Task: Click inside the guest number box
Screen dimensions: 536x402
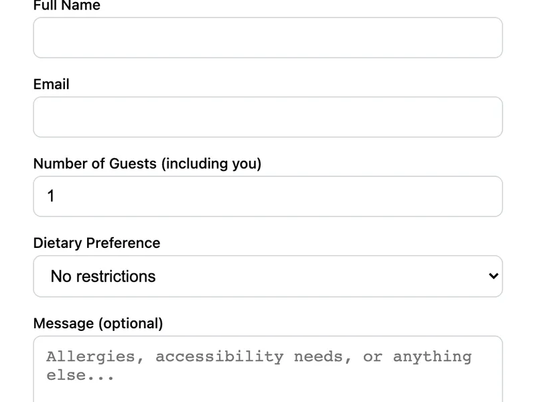Action: tap(268, 196)
